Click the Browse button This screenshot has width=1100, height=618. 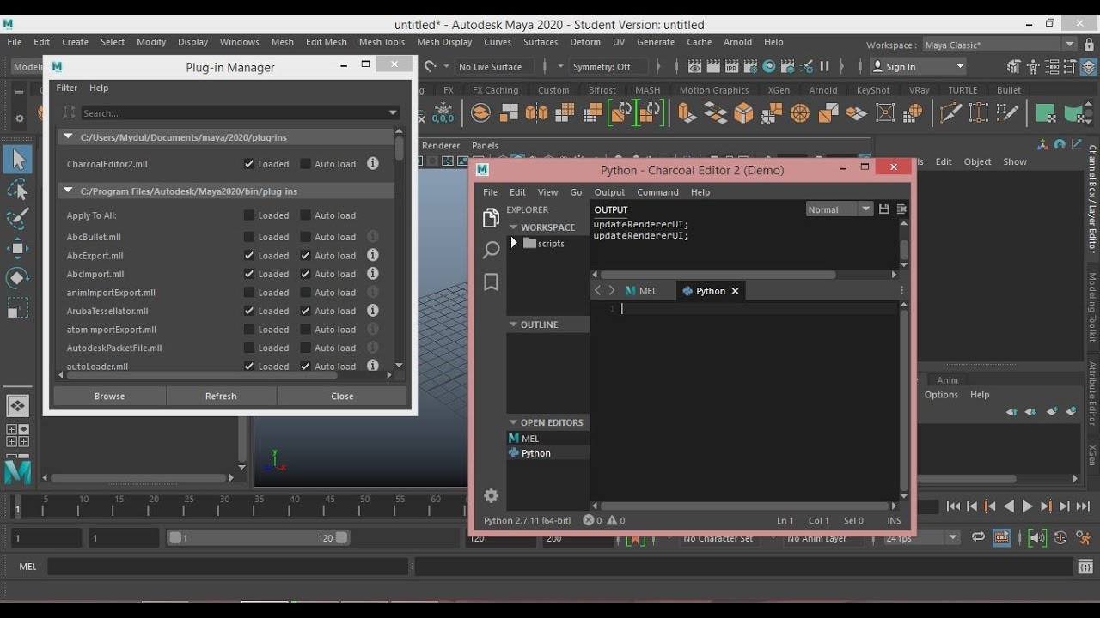coord(109,396)
